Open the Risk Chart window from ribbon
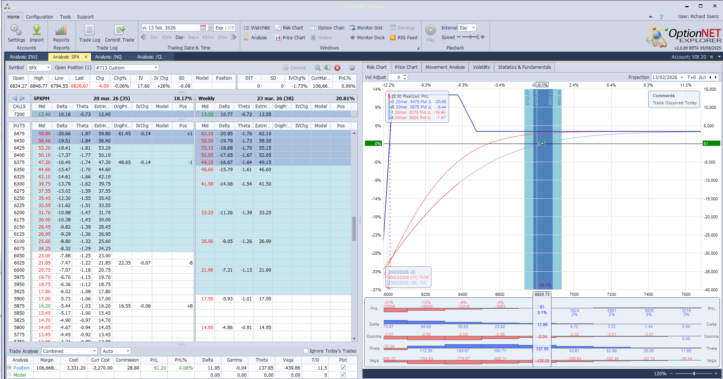Screen dimensions: 723x379 click(289, 28)
